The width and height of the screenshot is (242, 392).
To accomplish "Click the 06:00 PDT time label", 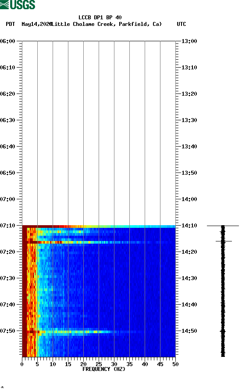I will tap(7, 41).
